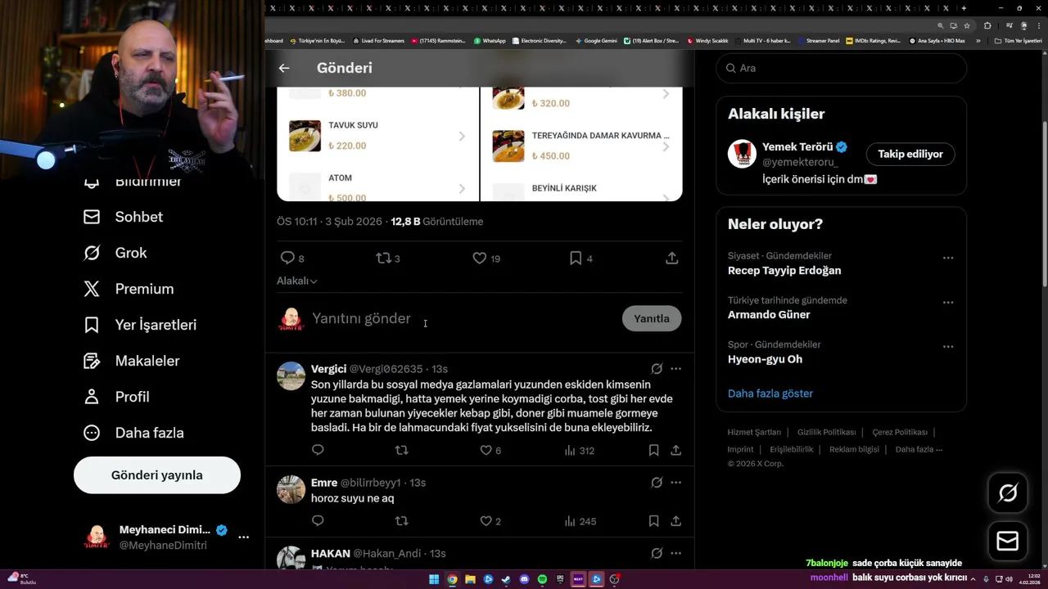
Task: Click Windows Start button in taskbar
Action: click(434, 579)
